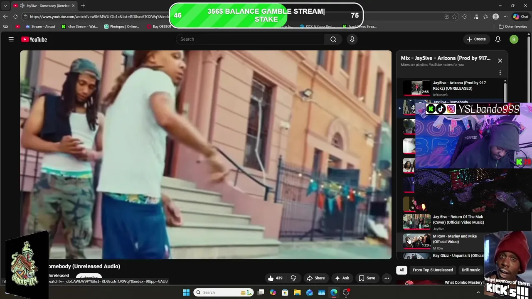
Task: Open the tab search dropdown arrow
Action: tap(5, 6)
